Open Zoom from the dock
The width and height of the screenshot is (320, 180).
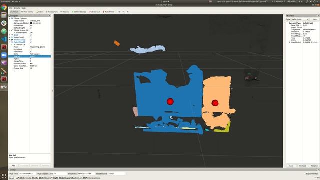tap(4, 55)
